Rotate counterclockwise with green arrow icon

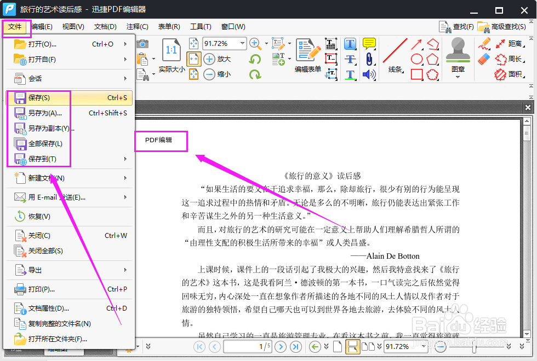pos(255,59)
